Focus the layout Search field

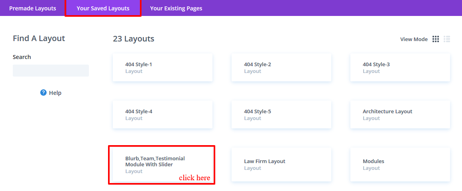(x=51, y=71)
